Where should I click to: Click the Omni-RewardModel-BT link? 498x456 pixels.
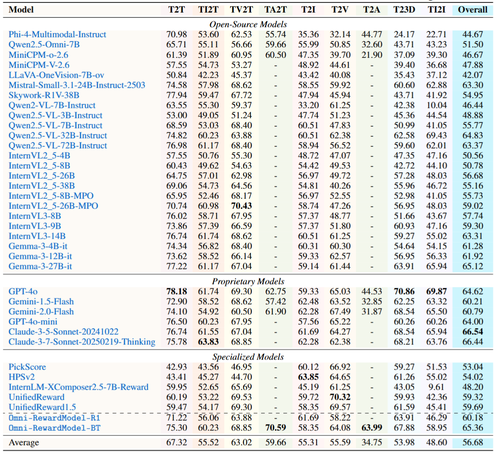[x=54, y=428]
